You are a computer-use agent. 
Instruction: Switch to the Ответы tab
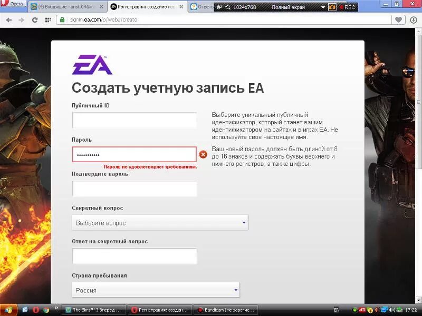tap(202, 7)
